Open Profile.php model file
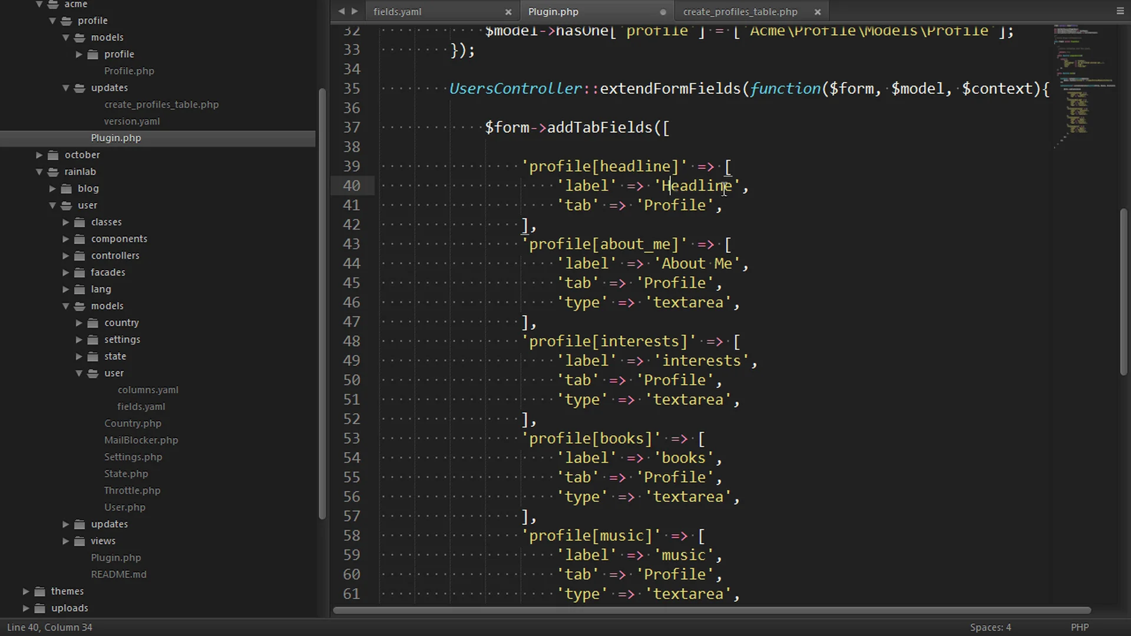This screenshot has width=1131, height=636. point(129,70)
